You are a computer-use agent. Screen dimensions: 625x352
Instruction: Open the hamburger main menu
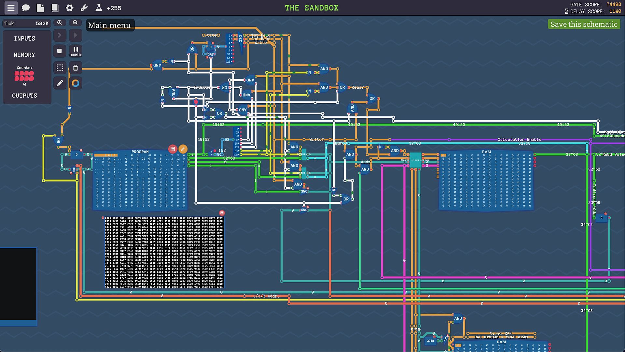tap(11, 8)
